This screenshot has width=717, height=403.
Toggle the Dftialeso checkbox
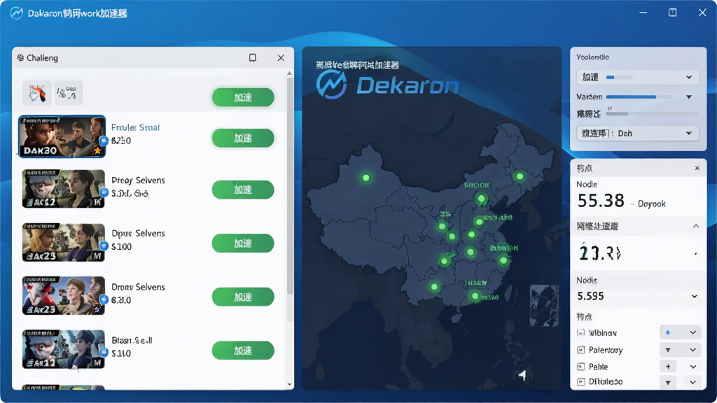click(580, 381)
